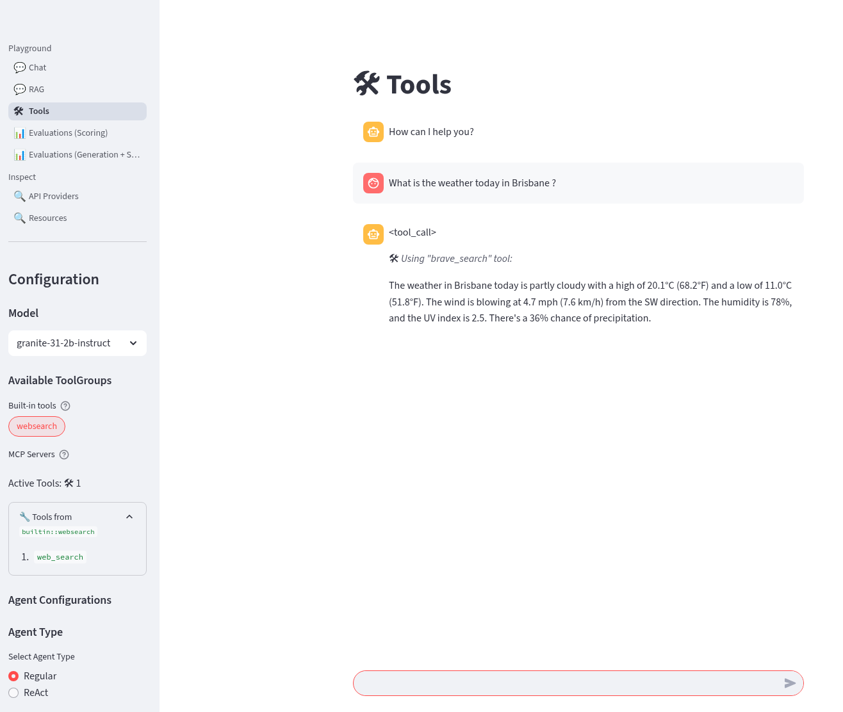The width and height of the screenshot is (843, 712).
Task: Click magnifier icon beside Resources
Action: (20, 218)
